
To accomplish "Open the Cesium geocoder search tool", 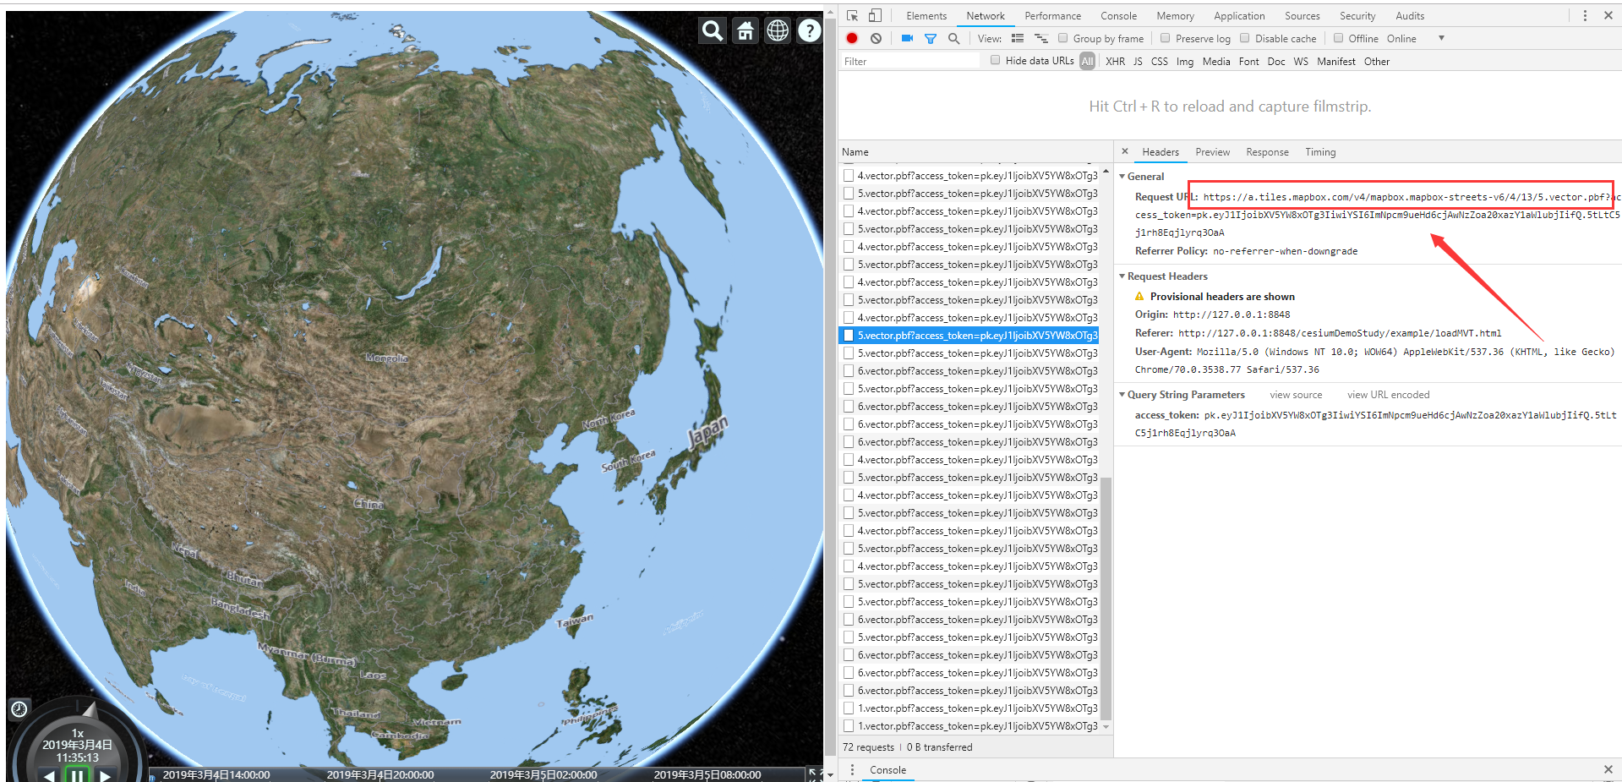I will (x=711, y=30).
